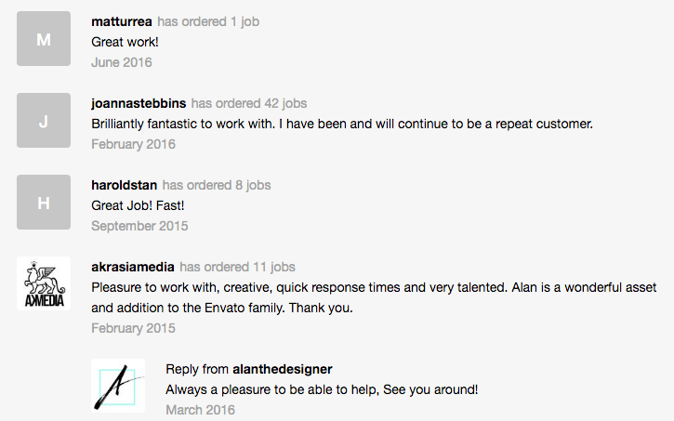Screen dimensions: 674x421
Task: Open matturrea's user profile link
Action: (122, 21)
